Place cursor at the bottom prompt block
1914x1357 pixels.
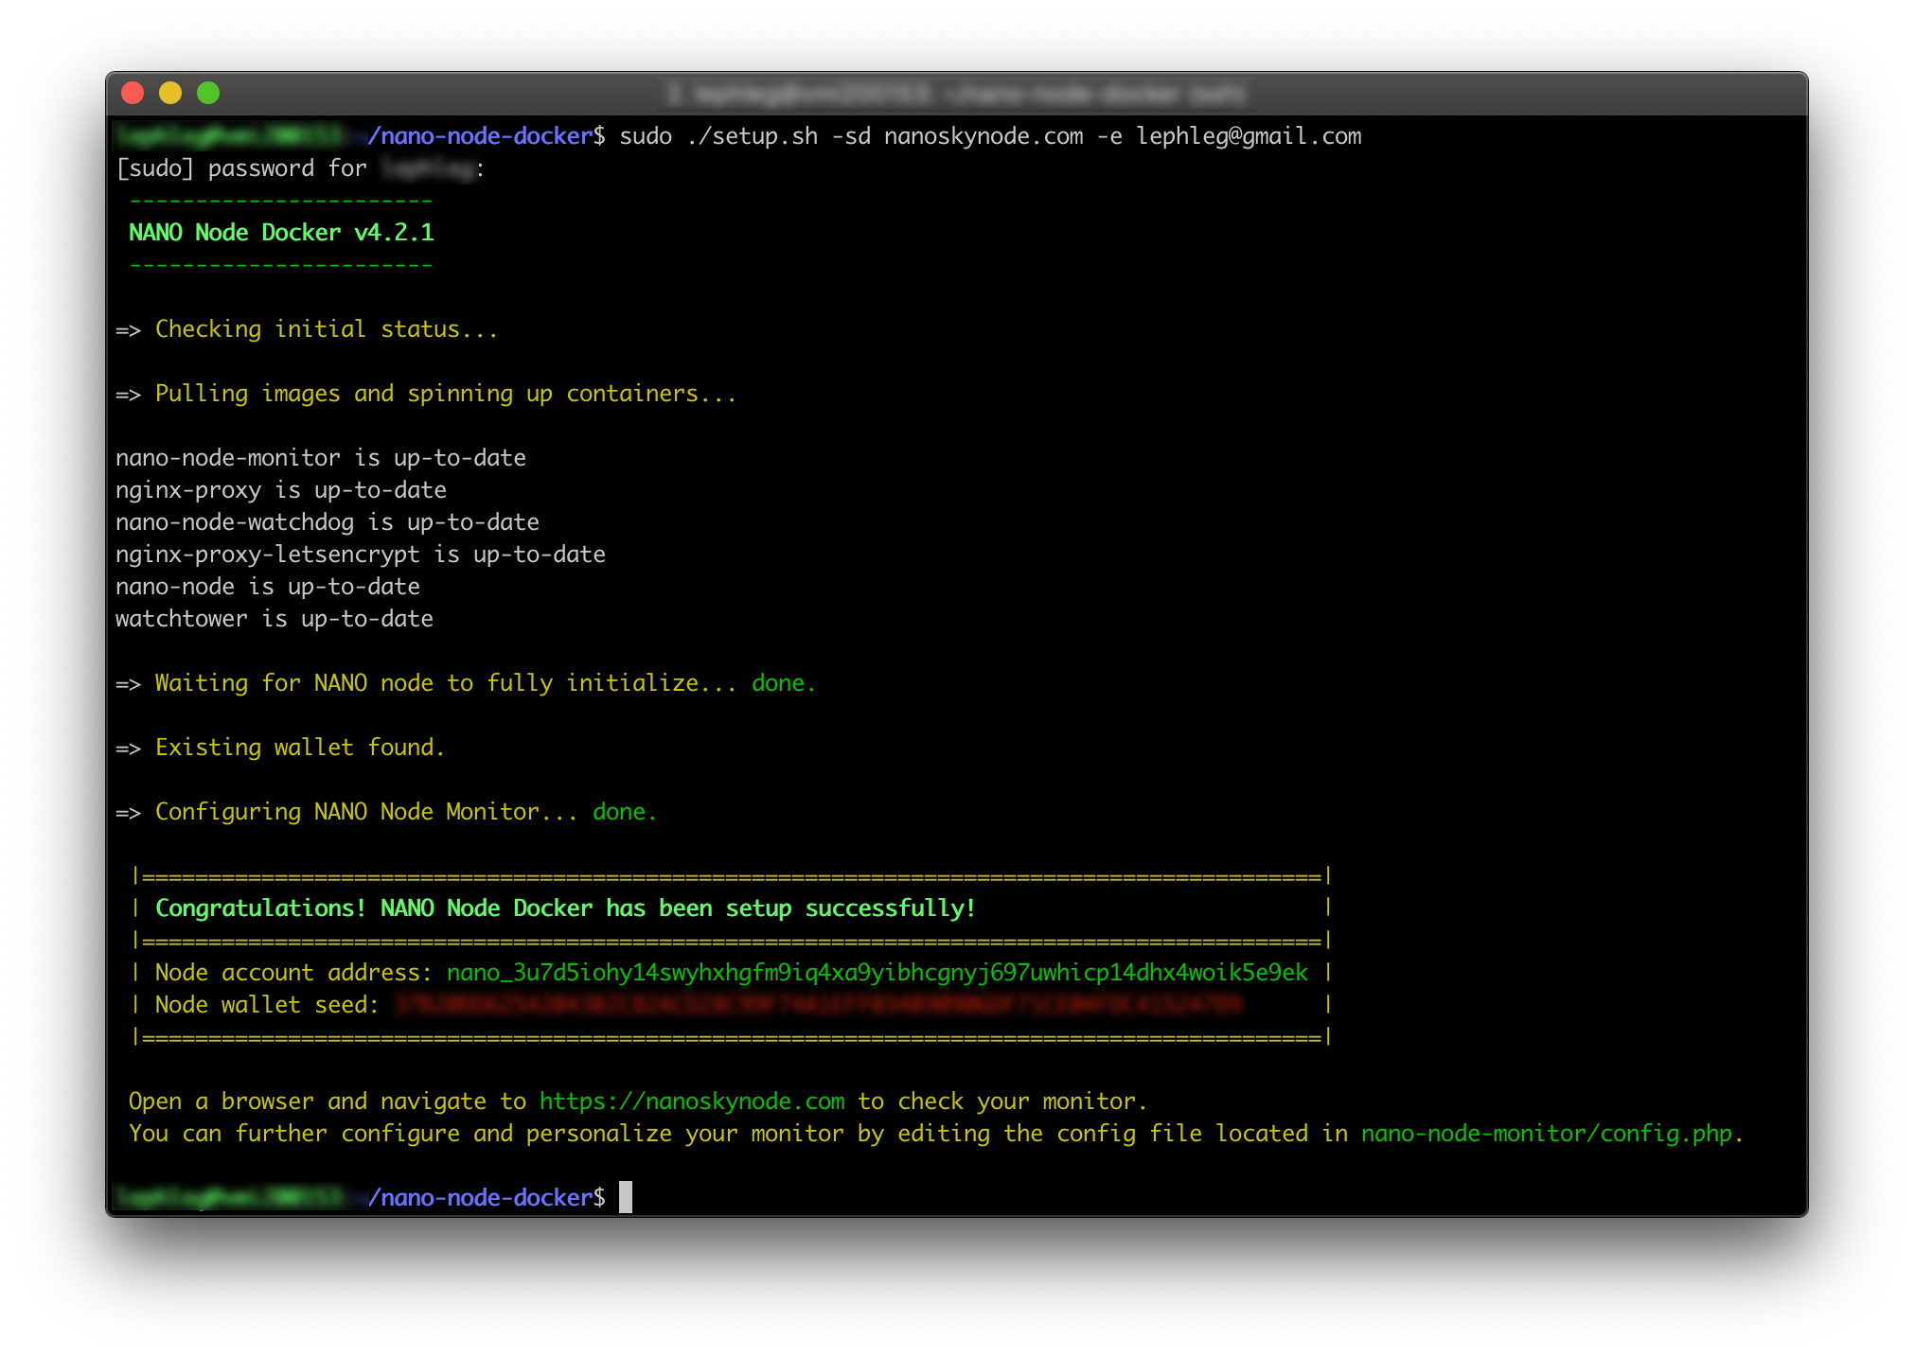626,1197
